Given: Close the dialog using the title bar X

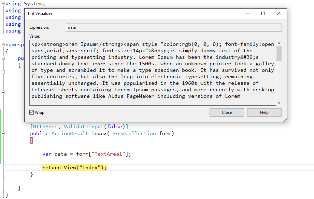Looking at the screenshot, I should (x=279, y=13).
